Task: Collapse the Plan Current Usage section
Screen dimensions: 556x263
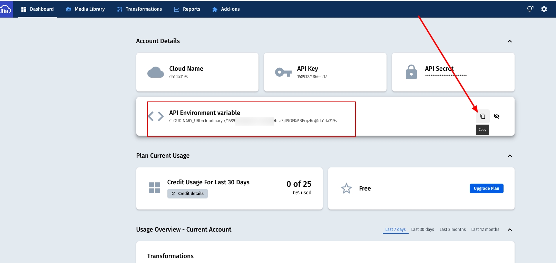Action: (509, 156)
